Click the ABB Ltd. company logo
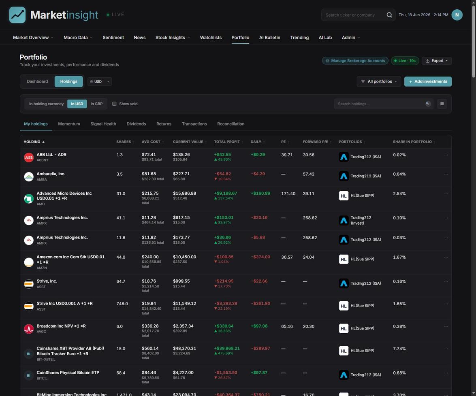476x396 pixels. 29,157
